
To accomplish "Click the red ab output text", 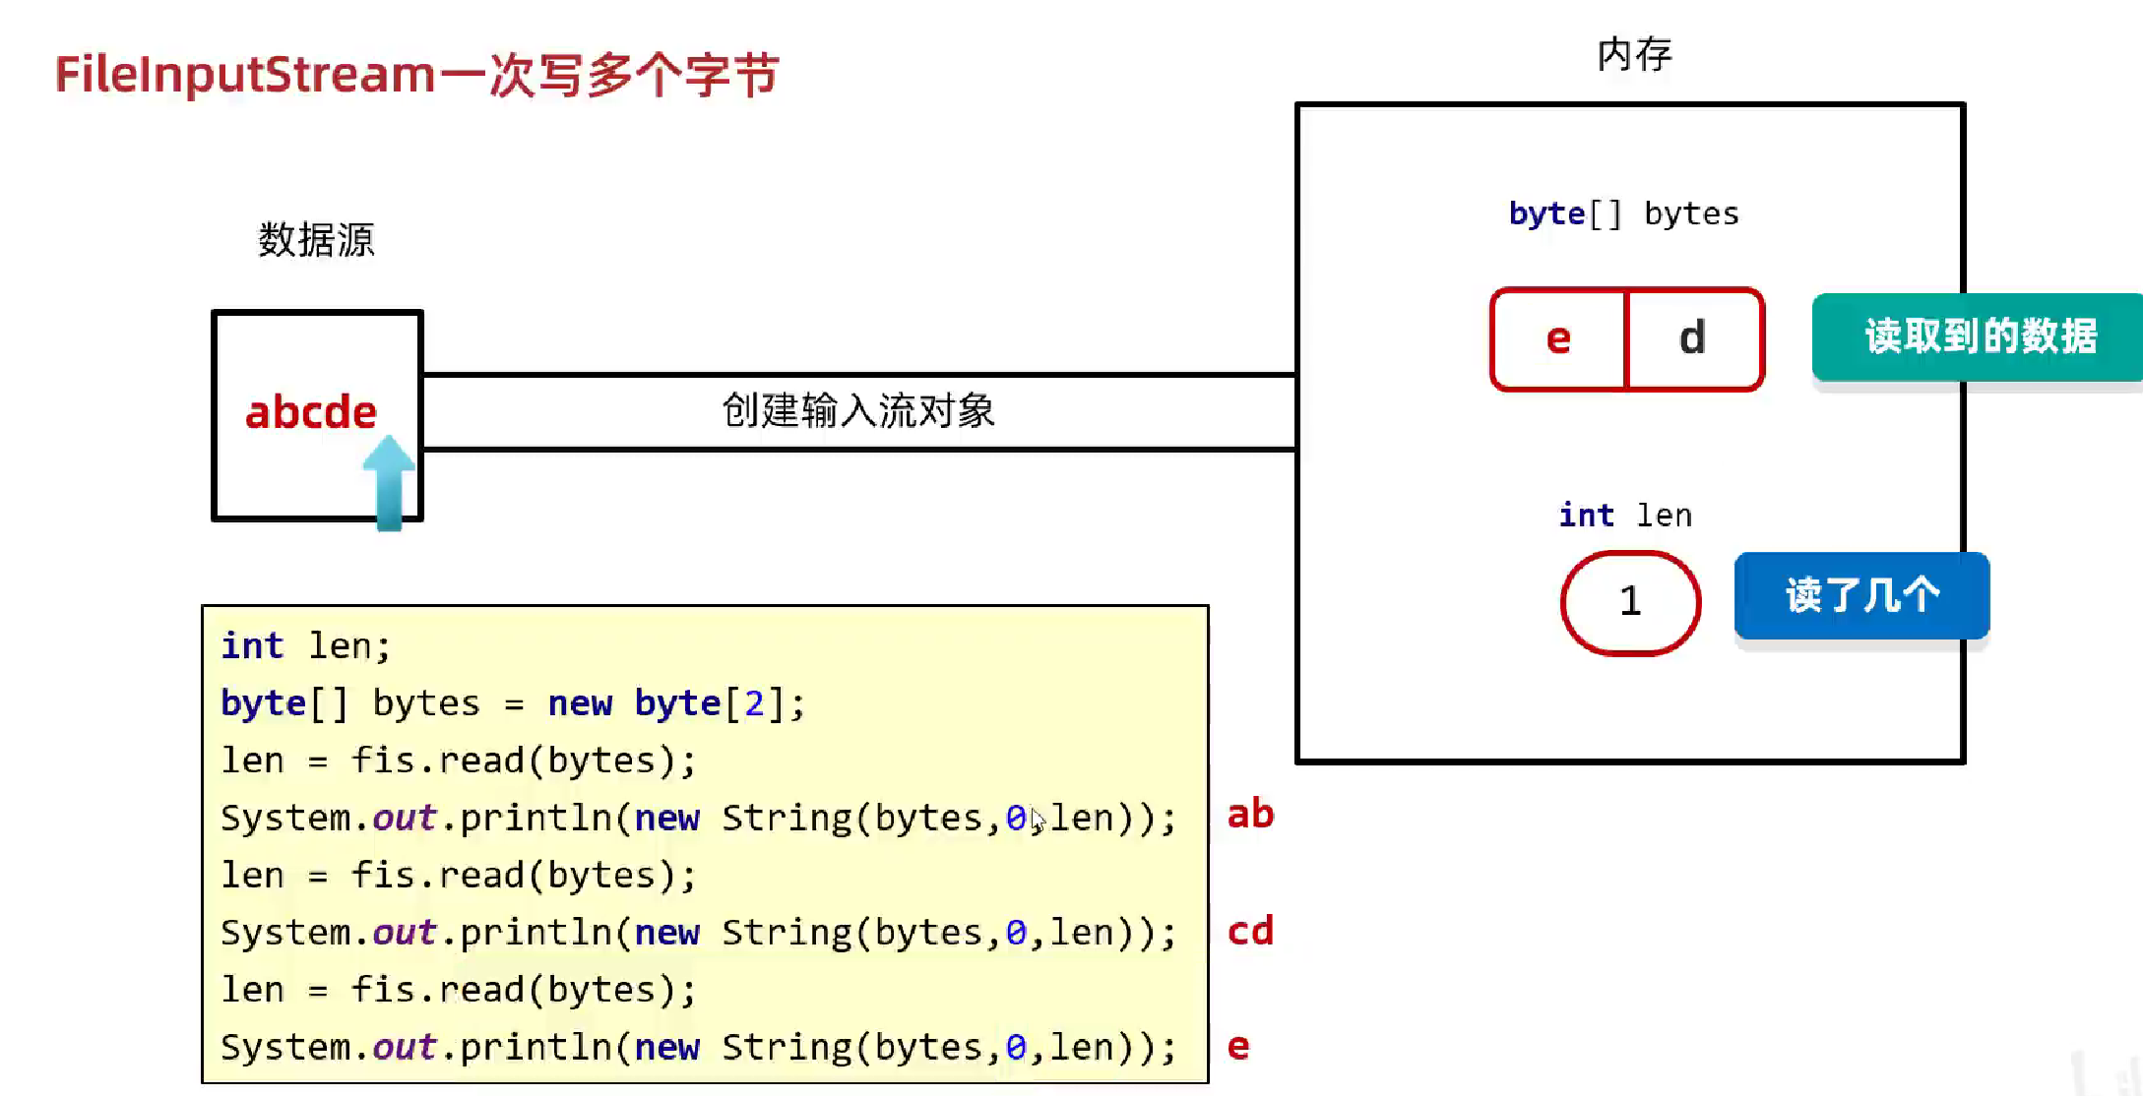I will [x=1250, y=815].
